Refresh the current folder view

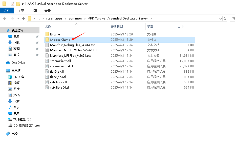[x=225, y=18]
